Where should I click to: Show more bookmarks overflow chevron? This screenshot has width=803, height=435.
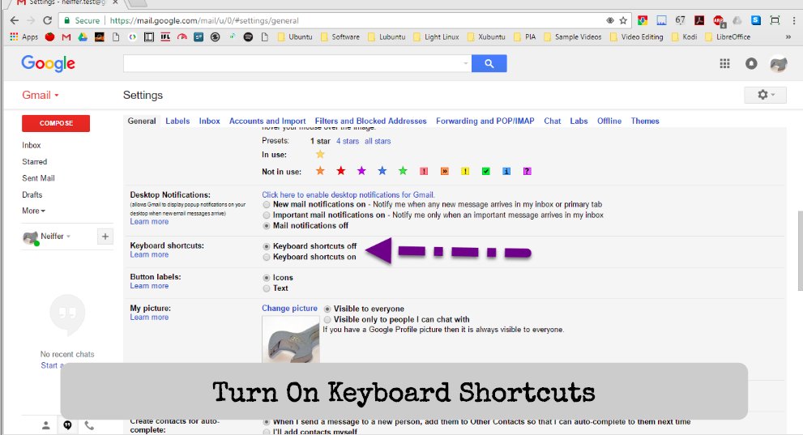point(788,36)
